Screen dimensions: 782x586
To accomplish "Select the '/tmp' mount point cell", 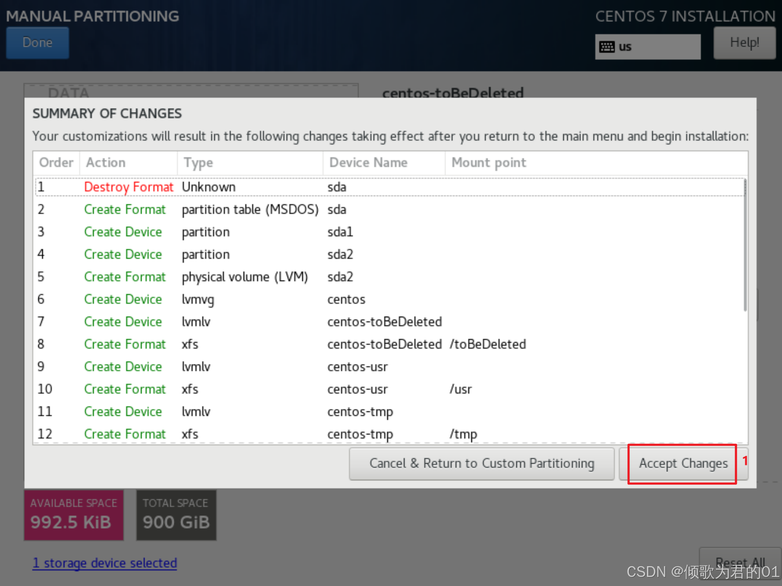I will (463, 434).
